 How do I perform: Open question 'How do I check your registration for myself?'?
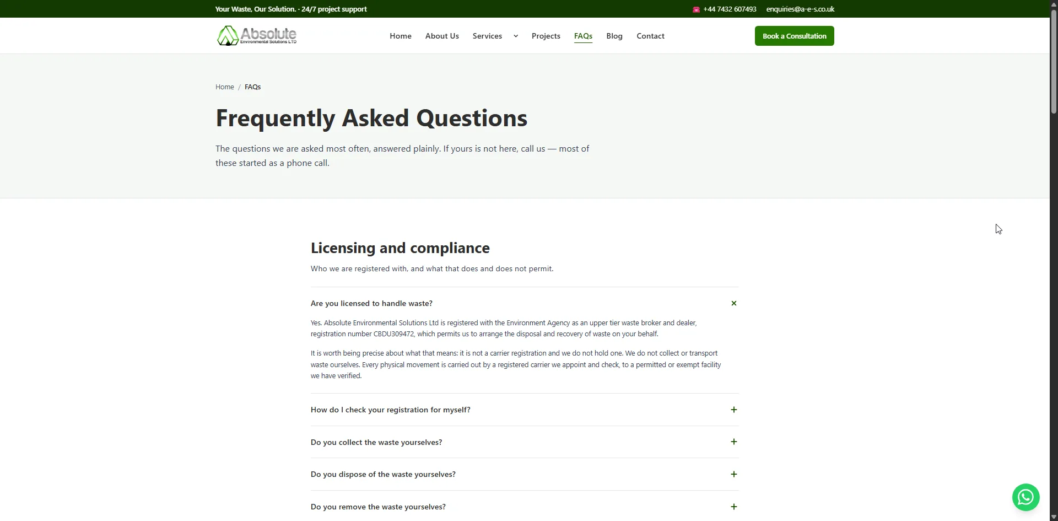(525, 410)
